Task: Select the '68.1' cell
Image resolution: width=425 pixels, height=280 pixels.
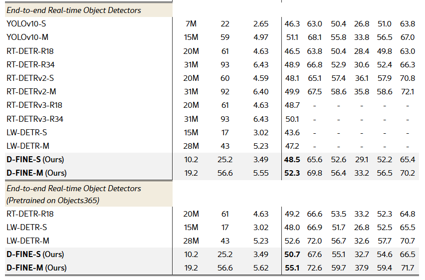Action: (315, 37)
